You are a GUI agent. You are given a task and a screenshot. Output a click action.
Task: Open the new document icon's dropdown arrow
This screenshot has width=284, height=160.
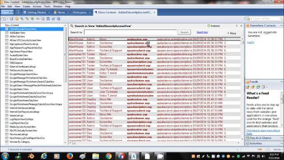click(x=8, y=19)
